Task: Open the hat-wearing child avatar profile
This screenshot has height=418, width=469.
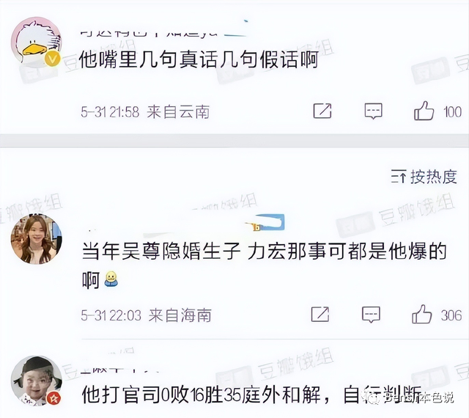Action: pyautogui.click(x=36, y=381)
